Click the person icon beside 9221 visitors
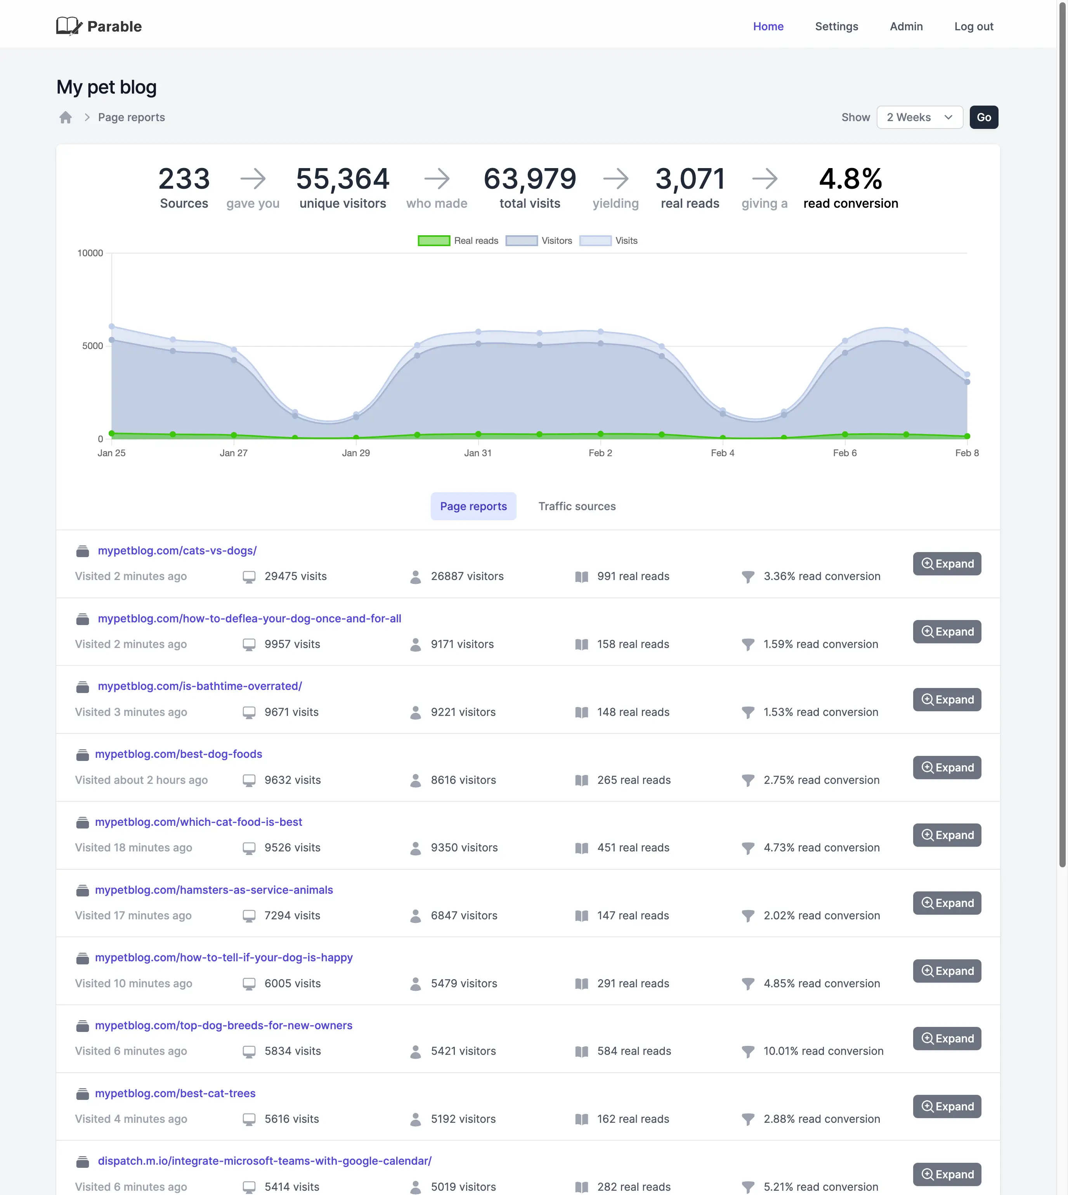 (416, 712)
